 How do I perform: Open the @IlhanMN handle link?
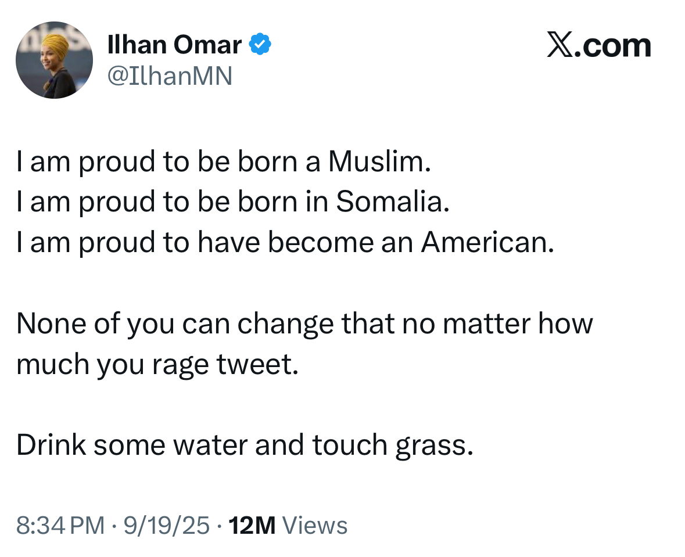170,76
